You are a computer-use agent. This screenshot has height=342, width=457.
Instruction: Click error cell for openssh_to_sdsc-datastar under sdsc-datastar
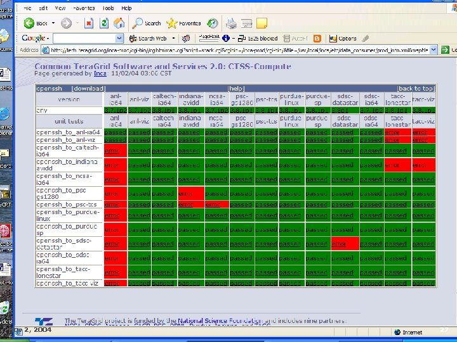point(345,244)
